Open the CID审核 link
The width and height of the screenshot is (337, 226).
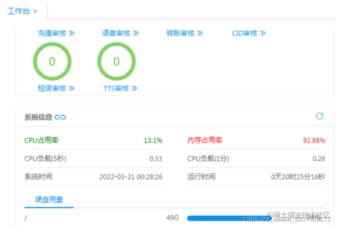coord(249,33)
